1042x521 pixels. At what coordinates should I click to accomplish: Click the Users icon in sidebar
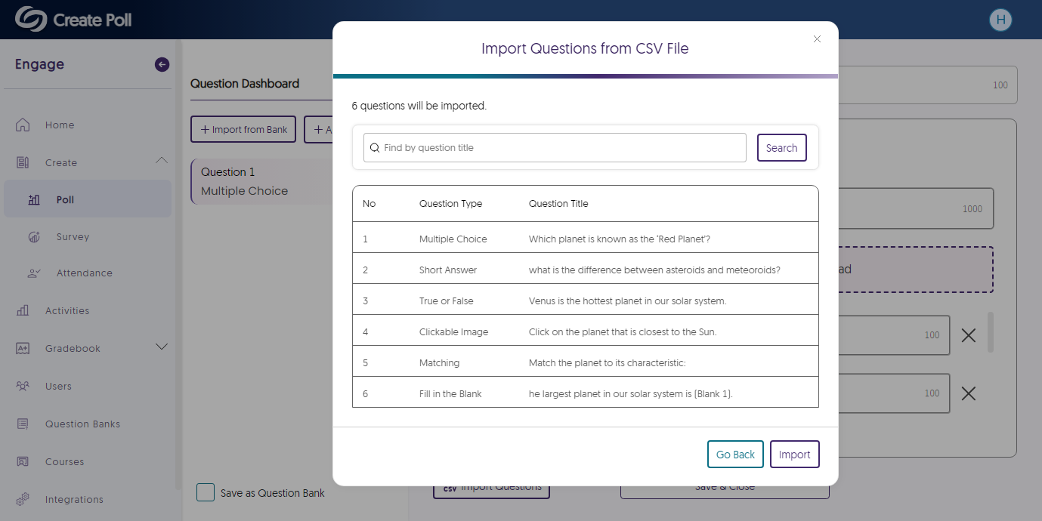(23, 386)
